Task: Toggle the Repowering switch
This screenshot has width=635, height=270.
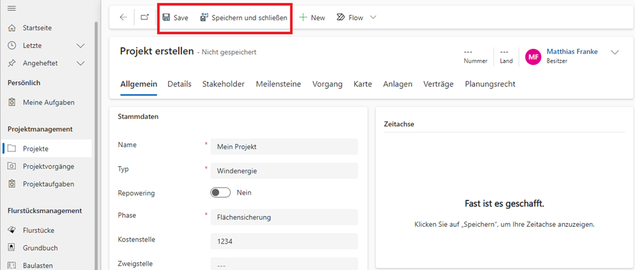Action: 220,193
